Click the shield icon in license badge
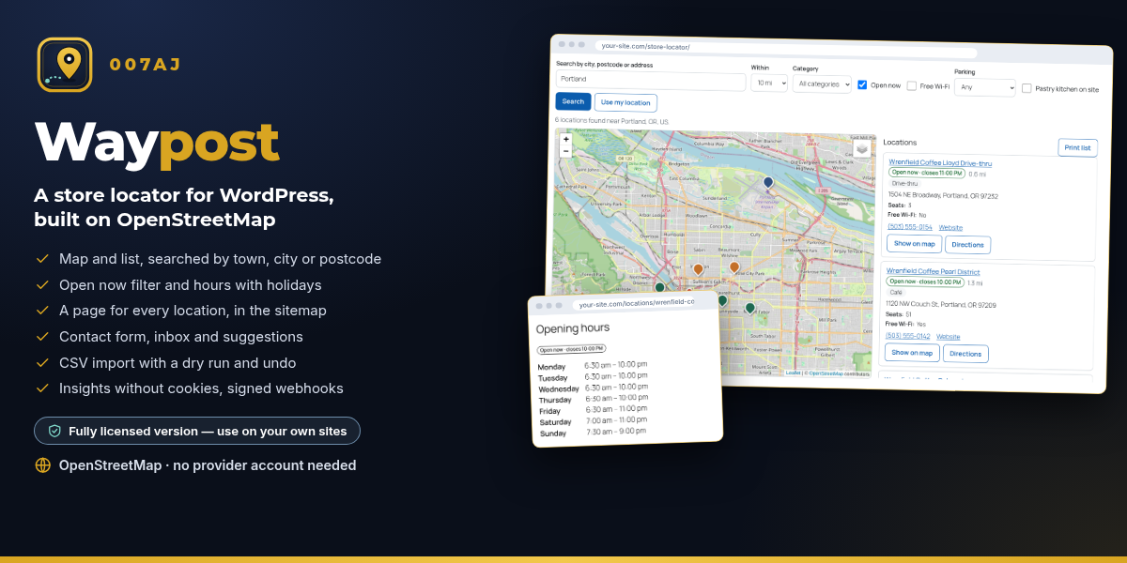This screenshot has width=1127, height=563. pyautogui.click(x=55, y=431)
